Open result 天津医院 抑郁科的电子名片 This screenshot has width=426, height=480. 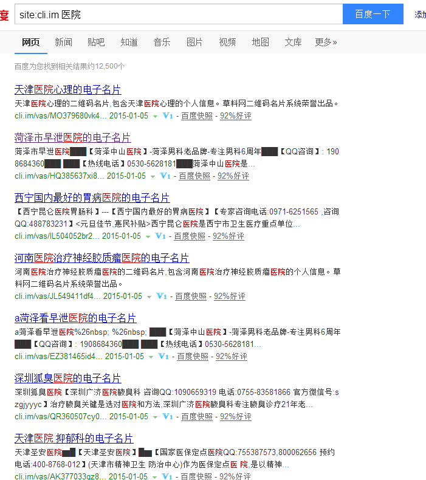pos(74,438)
